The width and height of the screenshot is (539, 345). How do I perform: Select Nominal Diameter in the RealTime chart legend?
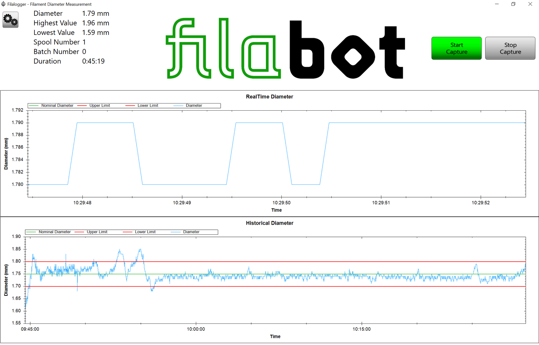point(57,106)
